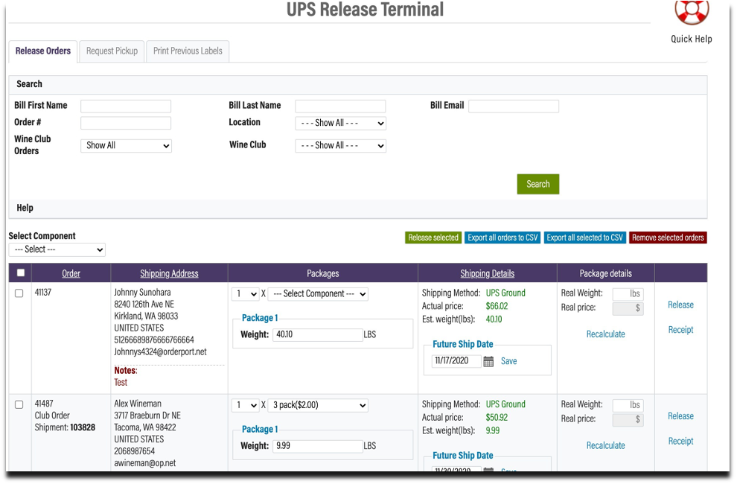Open the Receipt for order 41137
Viewport: 737px width, 484px height.
click(x=680, y=330)
